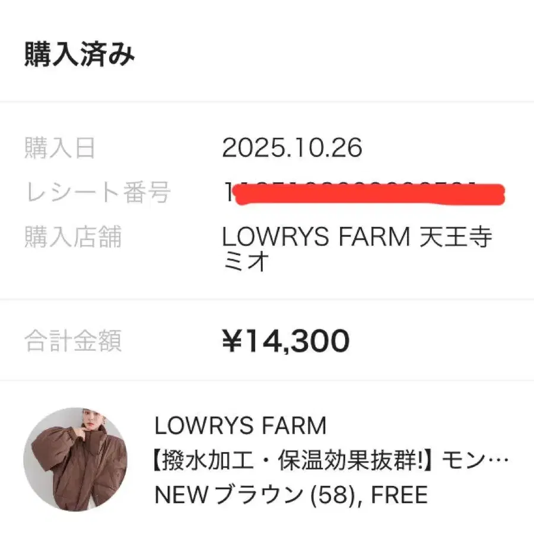The height and width of the screenshot is (534, 534).
Task: Click the レシート番号 label
Action: point(97,192)
